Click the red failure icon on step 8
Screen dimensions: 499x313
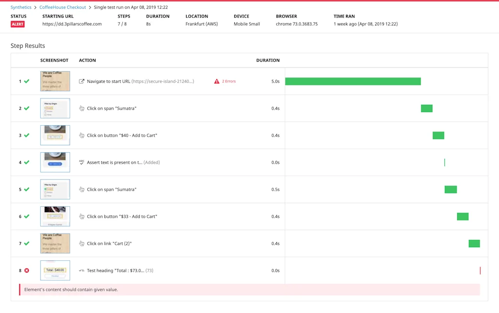26,270
